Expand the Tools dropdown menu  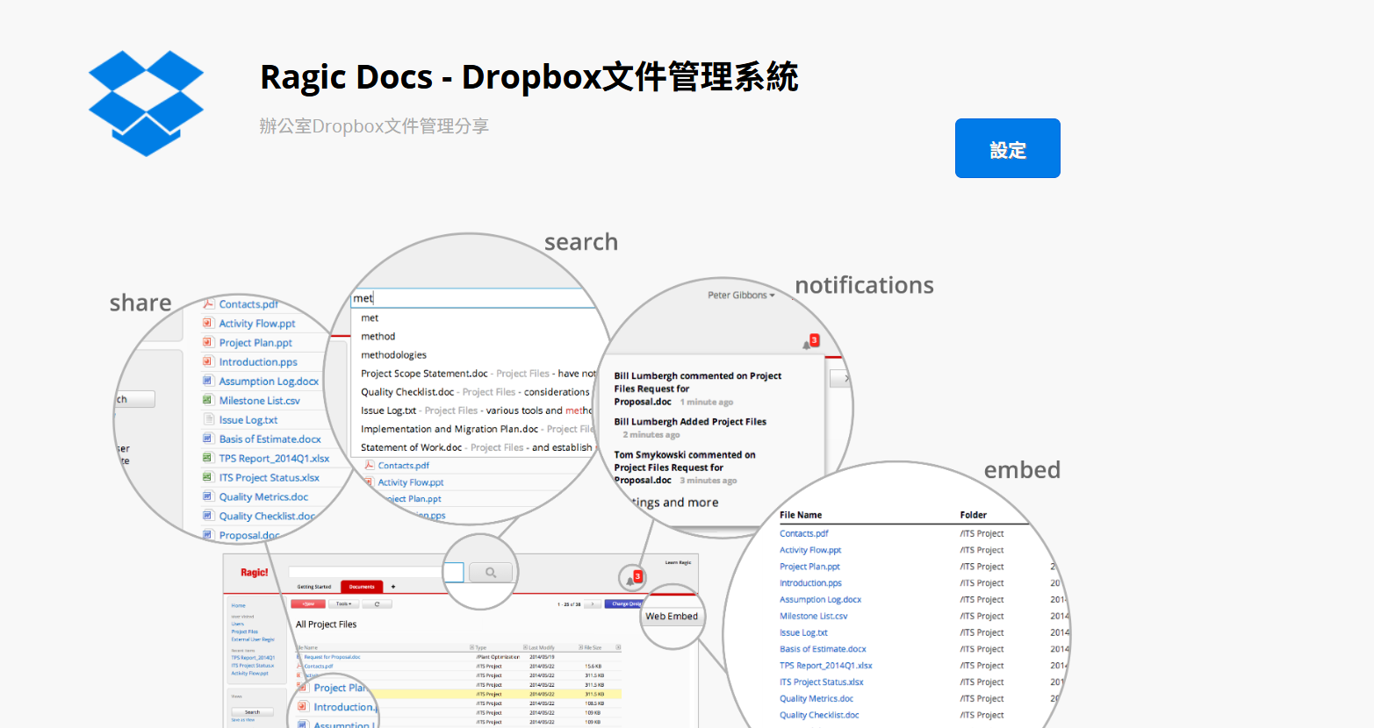[x=343, y=604]
